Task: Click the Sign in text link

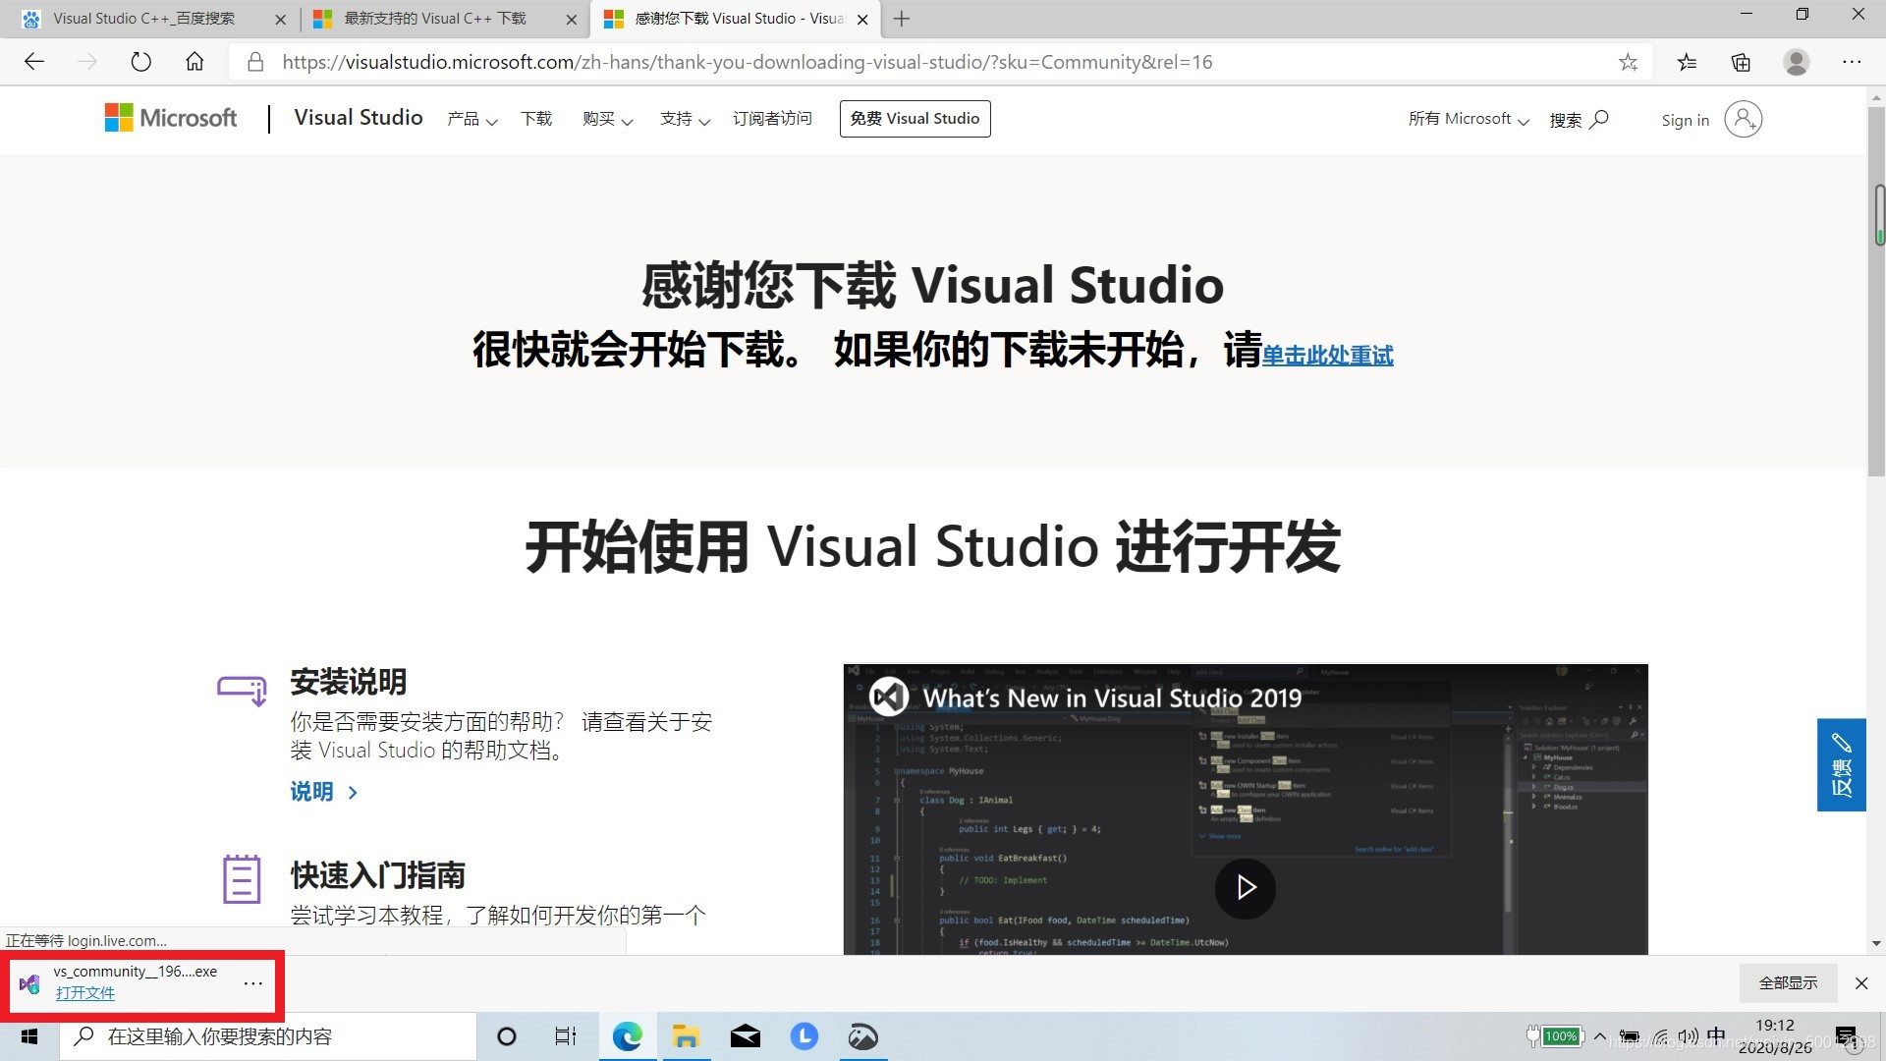Action: click(x=1685, y=120)
